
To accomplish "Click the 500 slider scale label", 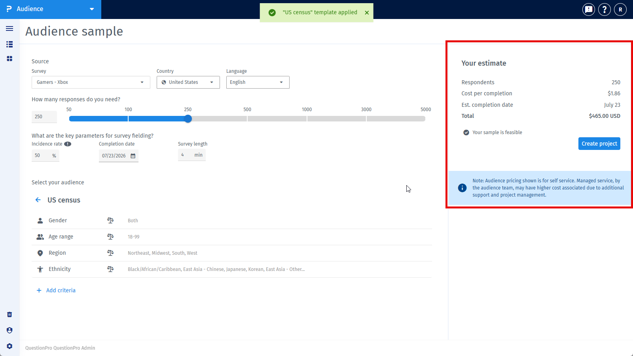I will (x=247, y=110).
